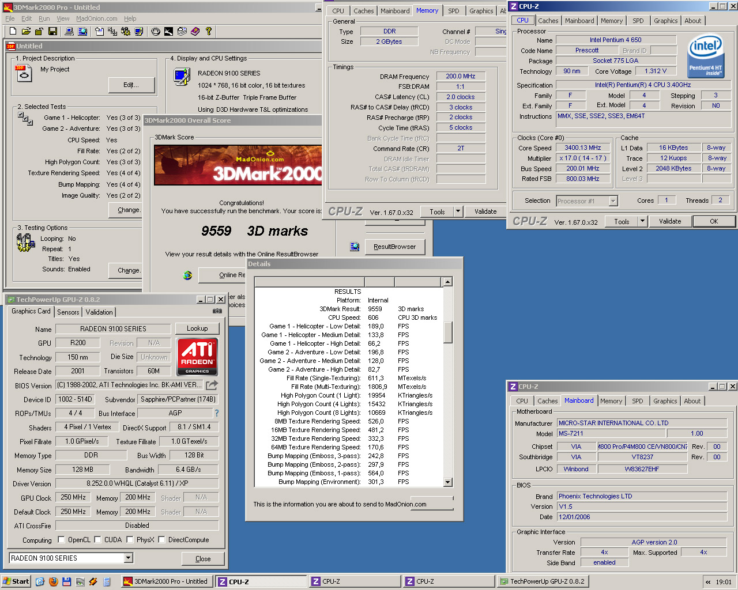Click the ResultBrowser document icon beside button
738x590 pixels.
click(x=355, y=247)
